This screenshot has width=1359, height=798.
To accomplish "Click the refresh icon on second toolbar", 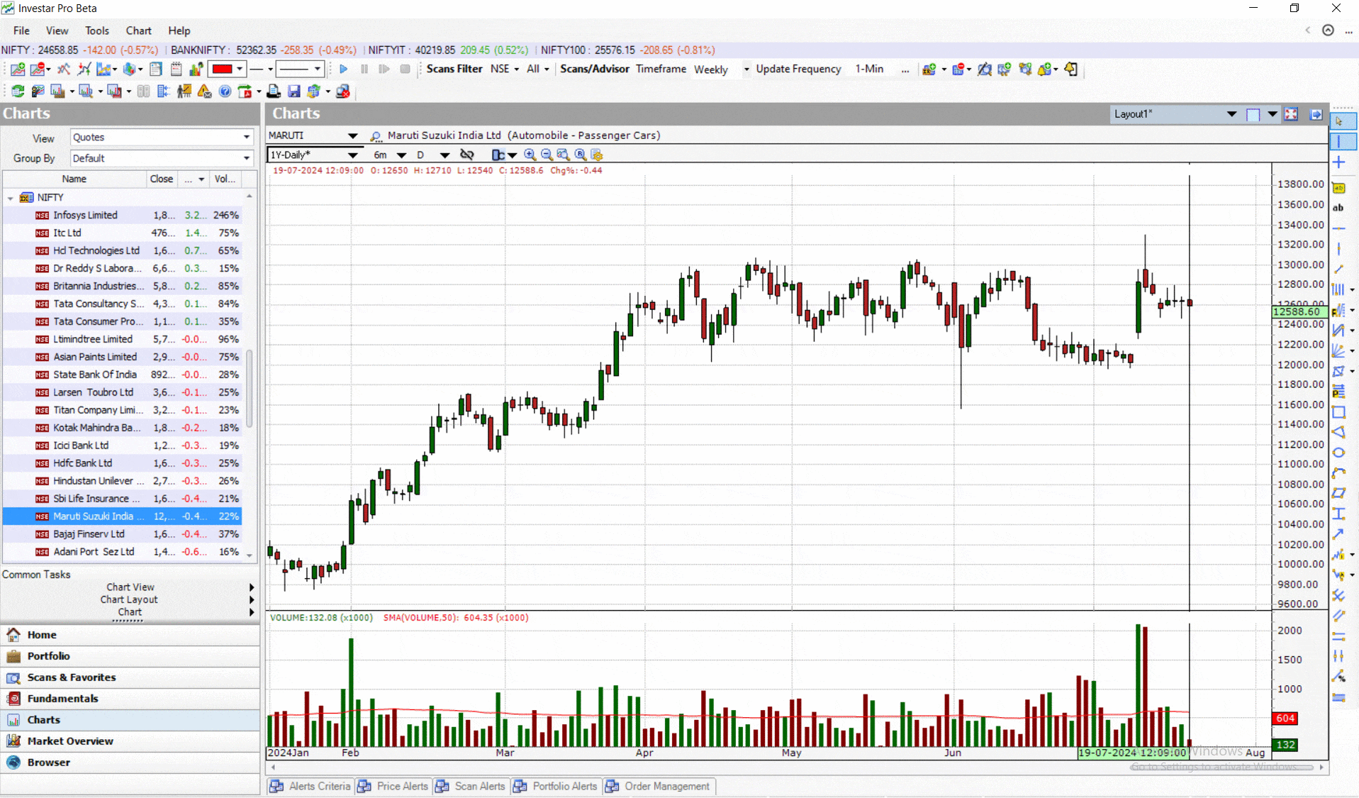I will (x=17, y=91).
